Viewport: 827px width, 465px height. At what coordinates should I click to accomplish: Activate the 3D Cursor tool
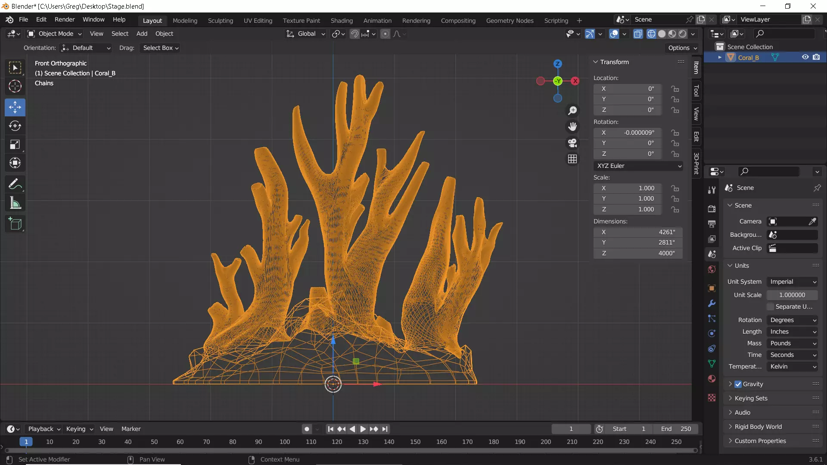(x=15, y=87)
